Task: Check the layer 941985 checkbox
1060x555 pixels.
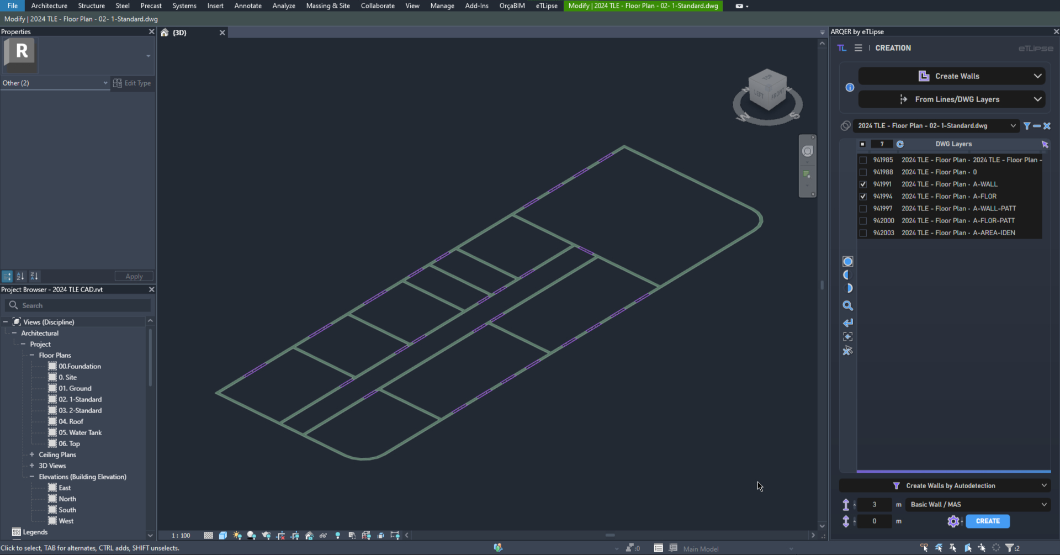Action: pos(863,160)
